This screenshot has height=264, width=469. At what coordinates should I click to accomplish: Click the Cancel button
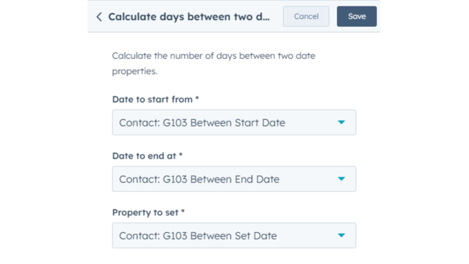point(306,17)
